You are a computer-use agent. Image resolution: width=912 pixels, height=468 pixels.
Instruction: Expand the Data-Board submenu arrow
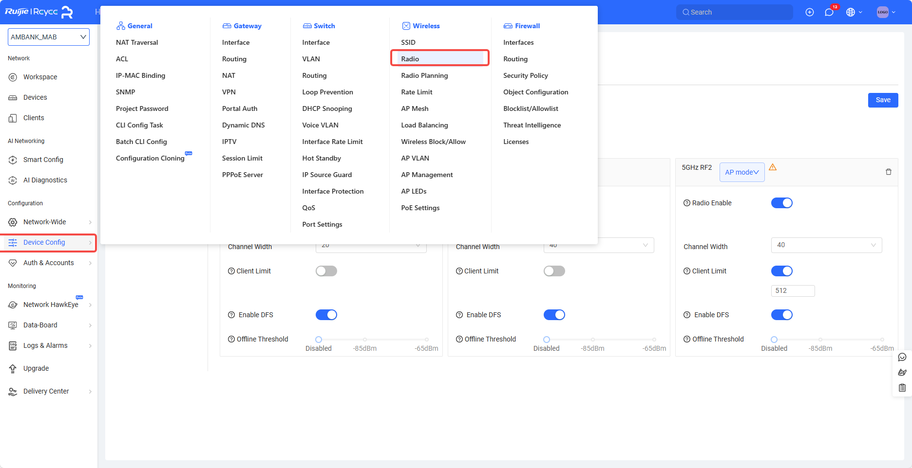point(90,325)
